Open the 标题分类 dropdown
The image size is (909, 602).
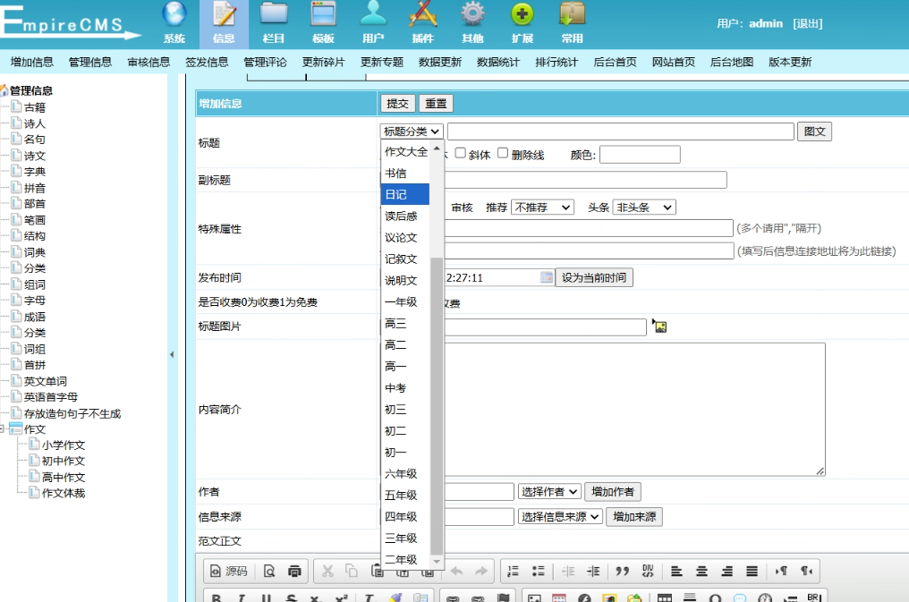click(x=412, y=131)
